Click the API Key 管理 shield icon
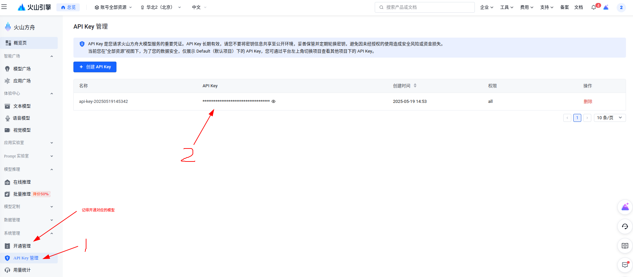 tap(7, 258)
